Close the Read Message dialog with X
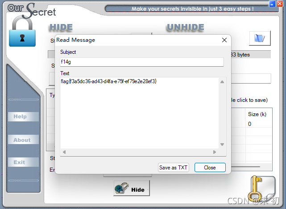 click(224, 40)
